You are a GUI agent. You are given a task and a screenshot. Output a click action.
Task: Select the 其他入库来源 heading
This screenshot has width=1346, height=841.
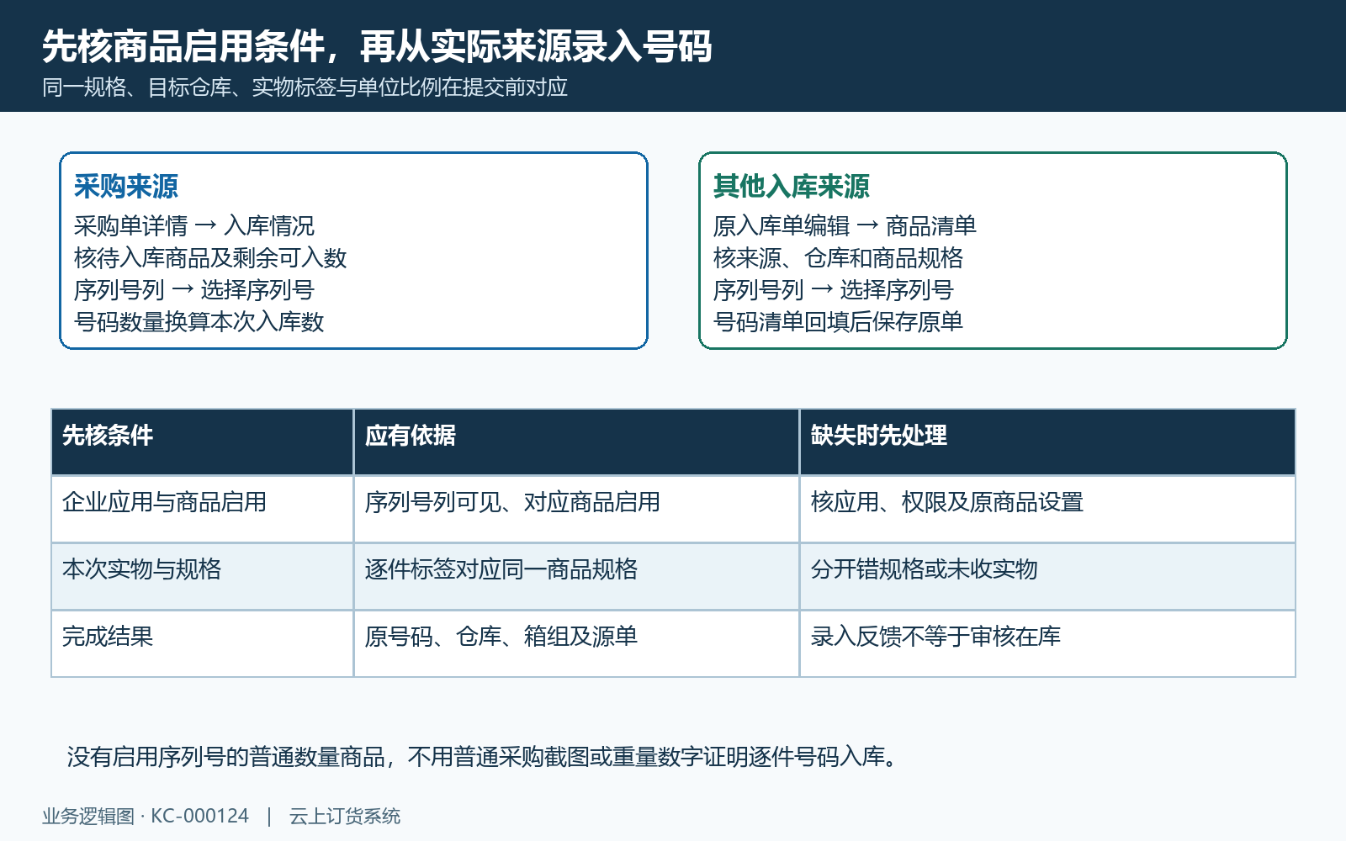tap(791, 186)
